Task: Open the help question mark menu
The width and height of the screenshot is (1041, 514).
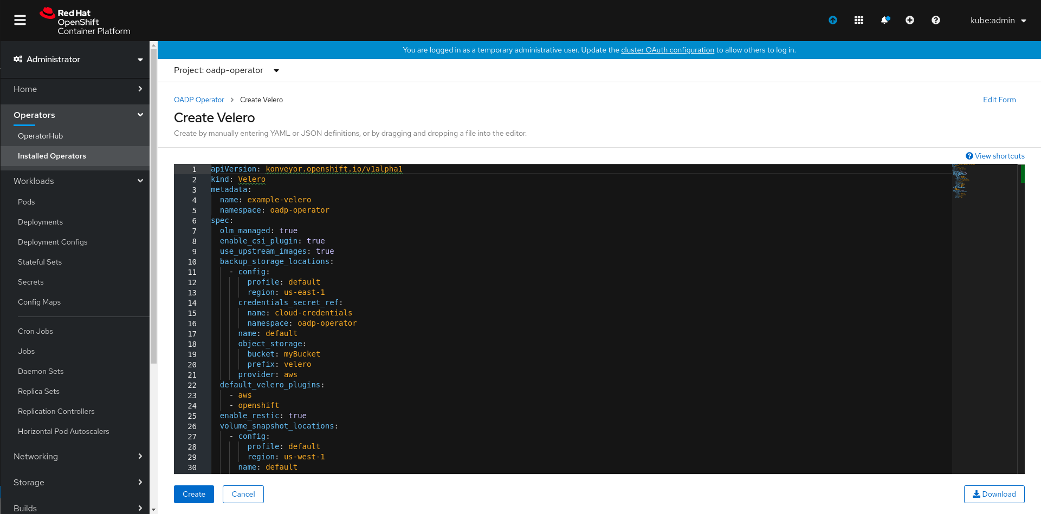Action: click(x=936, y=20)
